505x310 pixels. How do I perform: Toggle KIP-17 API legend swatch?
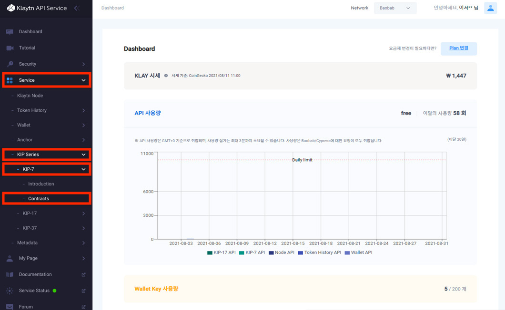(210, 253)
